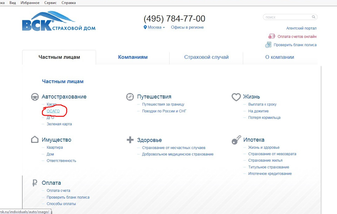Click the steering wheel Автострахование icon
Image resolution: width=337 pixels, height=214 pixels.
click(x=35, y=97)
